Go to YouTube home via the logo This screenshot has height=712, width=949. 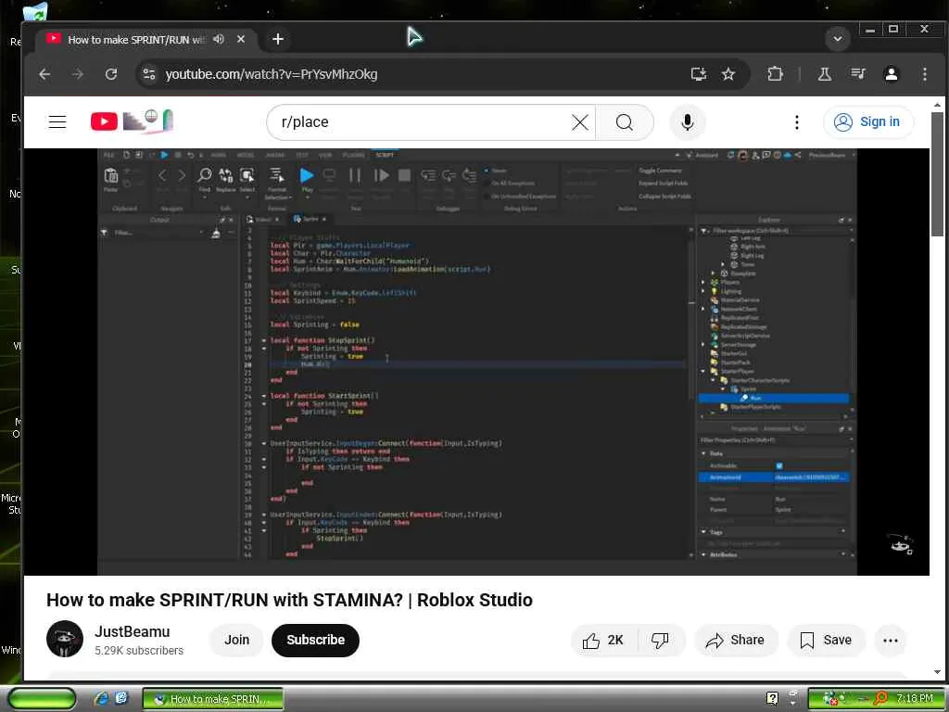[132, 121]
